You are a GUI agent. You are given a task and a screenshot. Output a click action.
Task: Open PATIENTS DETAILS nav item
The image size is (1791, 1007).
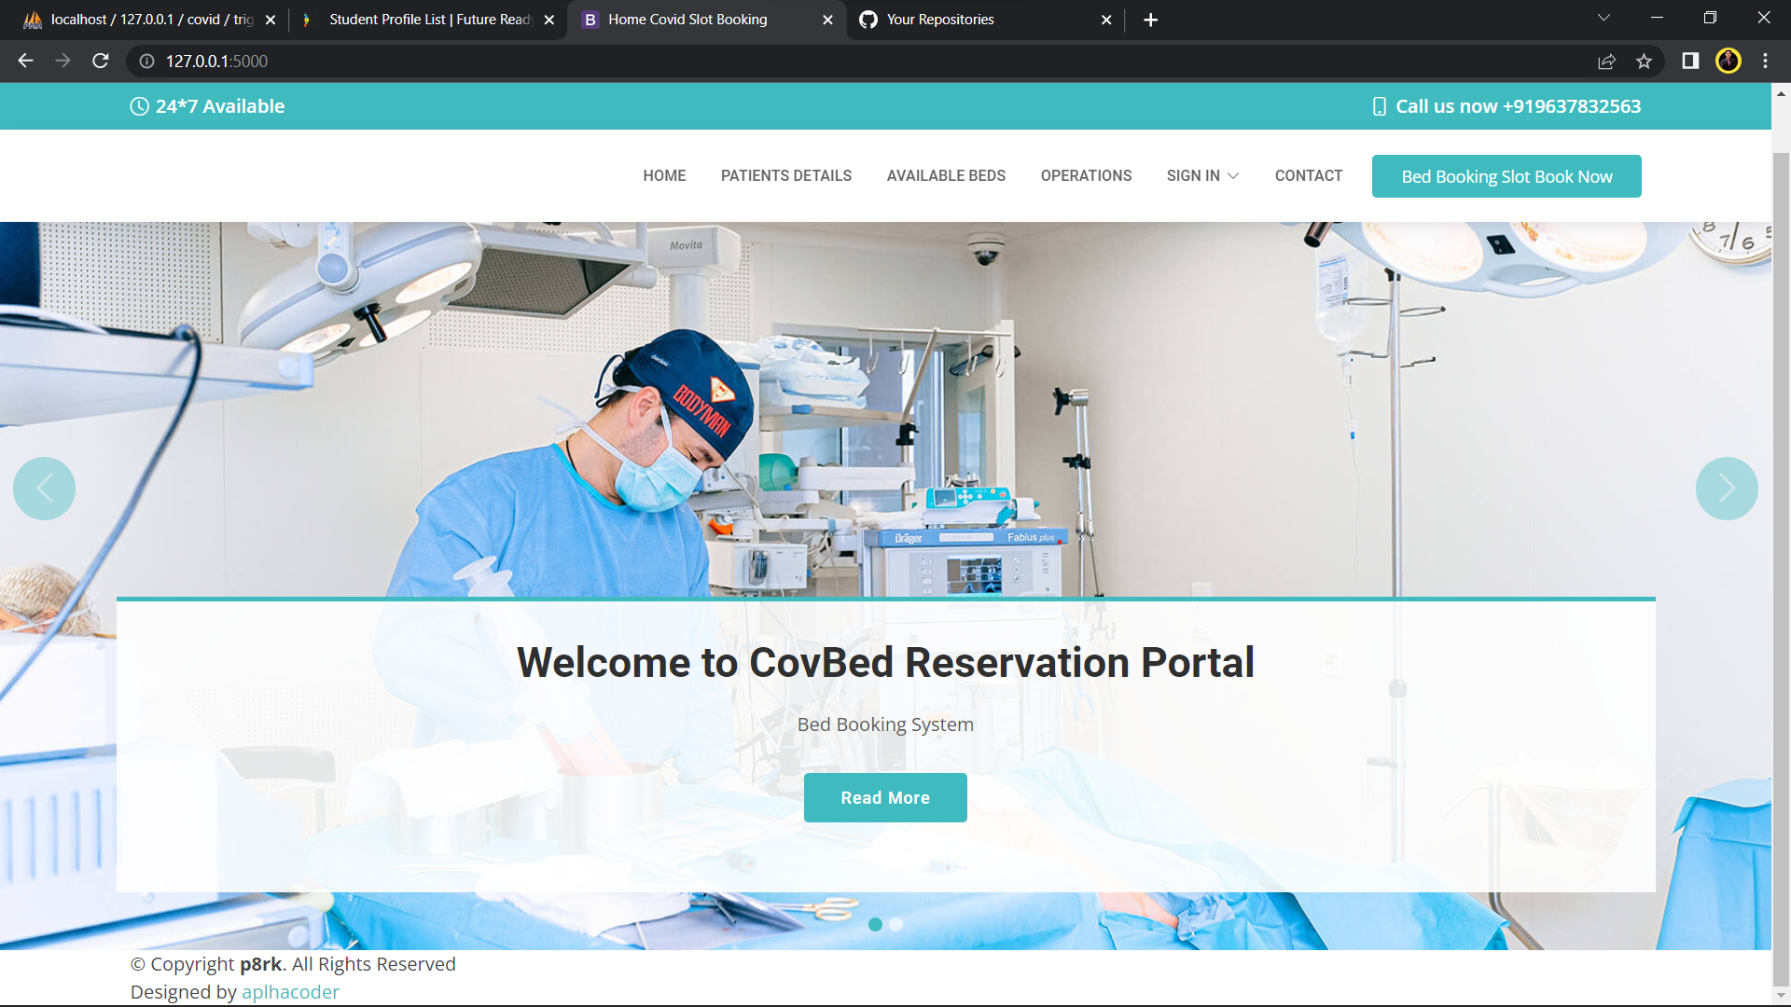coord(786,175)
